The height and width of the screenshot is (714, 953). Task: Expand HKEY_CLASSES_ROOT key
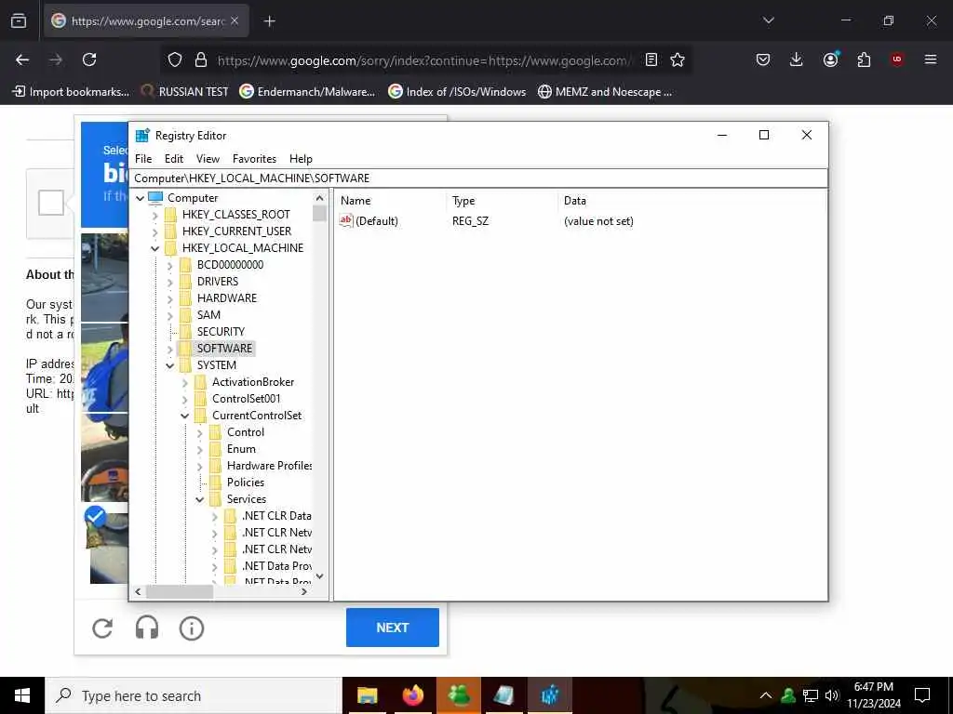coord(155,215)
